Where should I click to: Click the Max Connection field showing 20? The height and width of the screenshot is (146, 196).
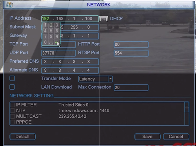[x=131, y=88]
